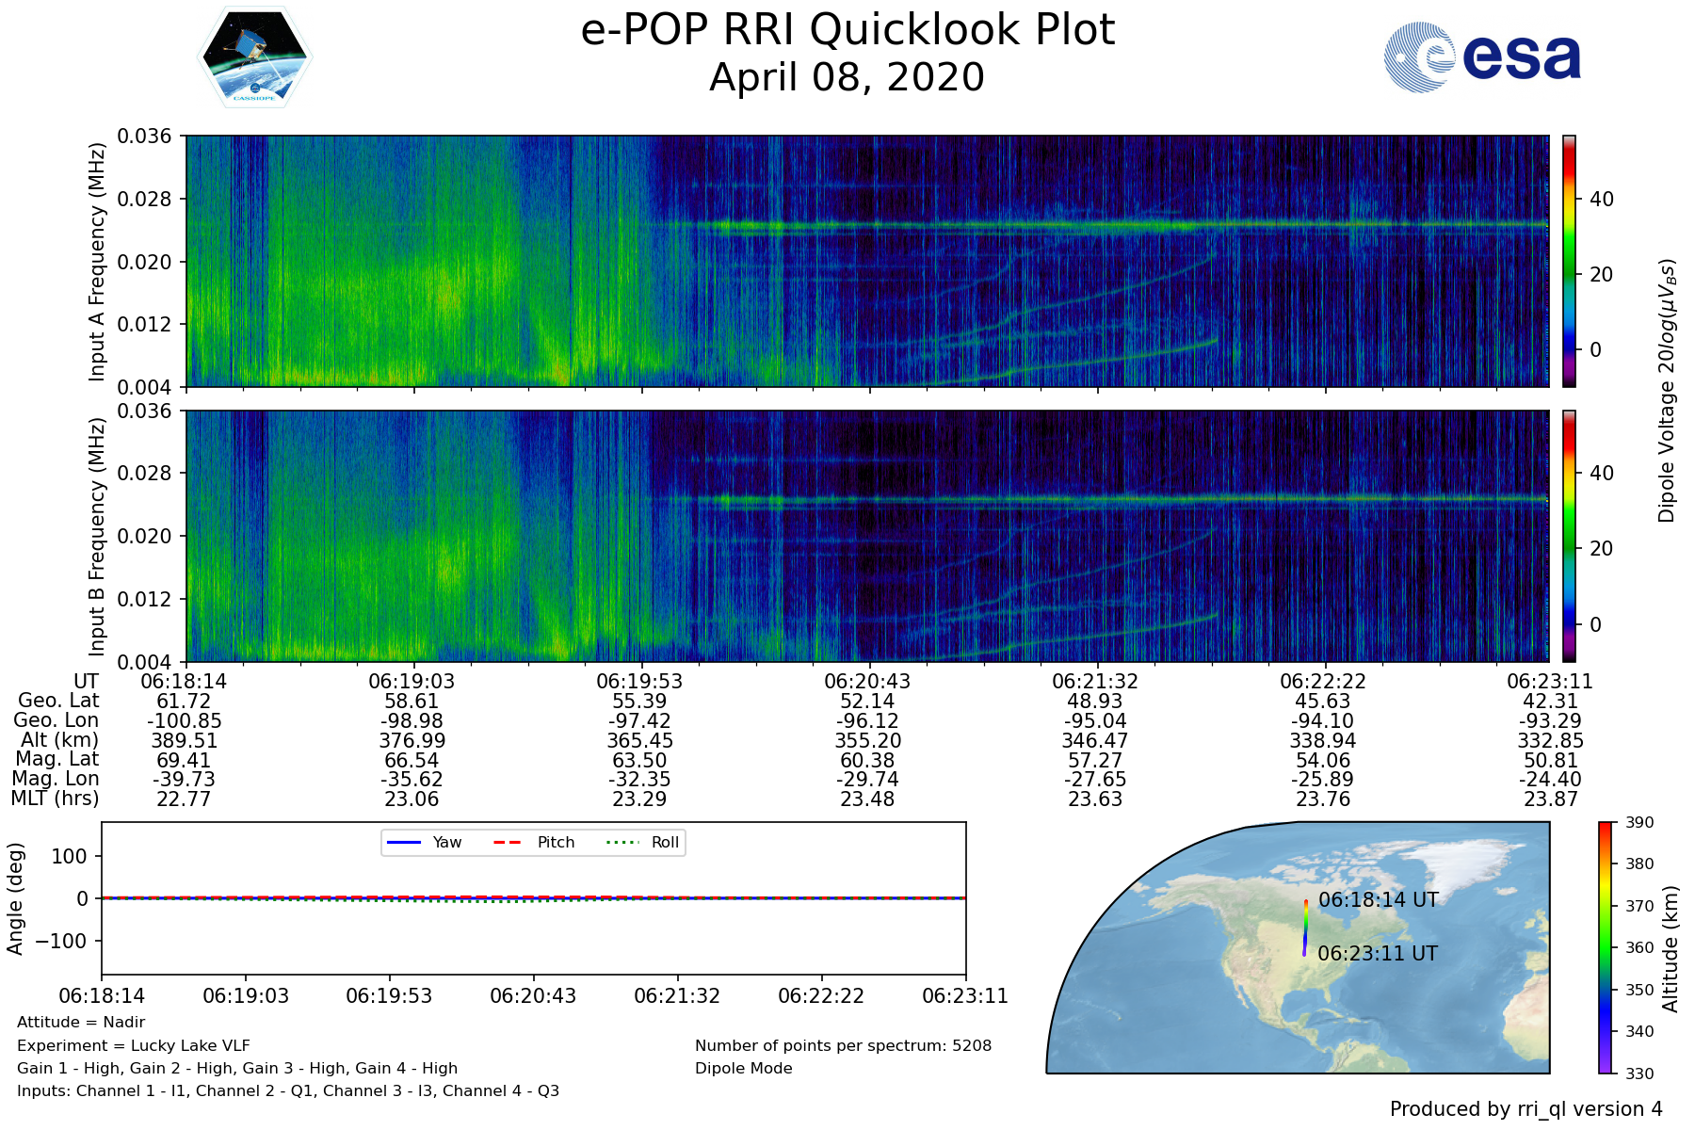Click the "e-POP RRI Quicklook Plot" title

(847, 30)
